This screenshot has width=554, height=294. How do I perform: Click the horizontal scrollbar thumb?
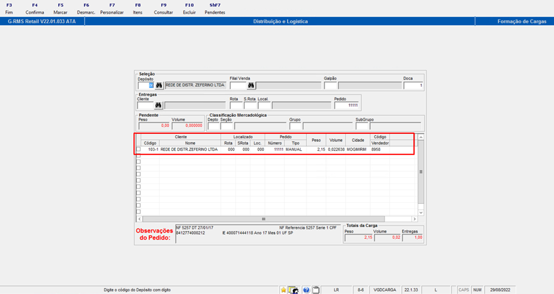(264, 219)
